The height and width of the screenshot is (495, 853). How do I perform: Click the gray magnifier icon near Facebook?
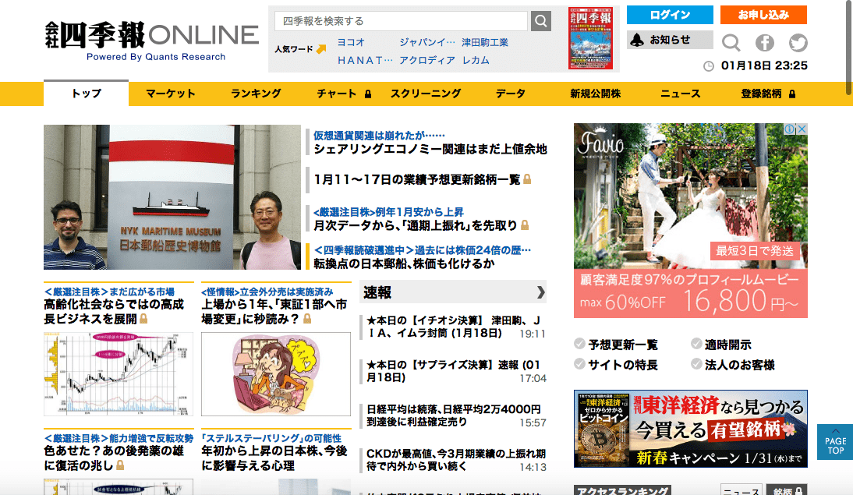click(x=731, y=43)
